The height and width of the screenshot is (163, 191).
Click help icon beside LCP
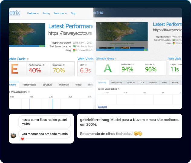point(86,65)
